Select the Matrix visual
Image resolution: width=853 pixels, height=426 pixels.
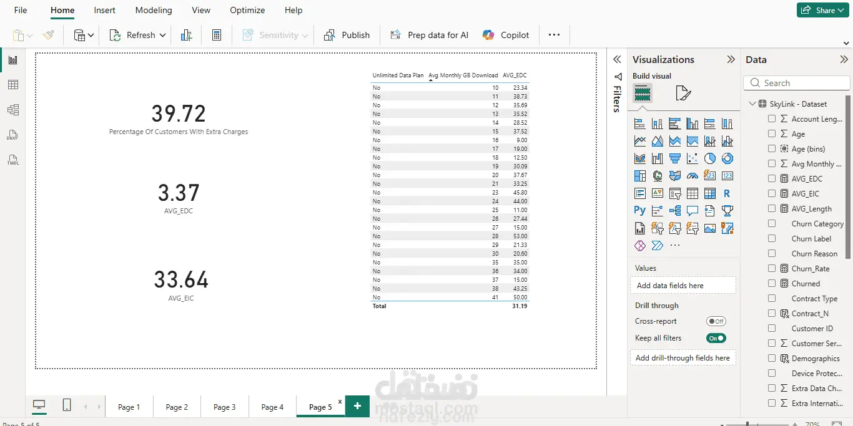pos(709,193)
